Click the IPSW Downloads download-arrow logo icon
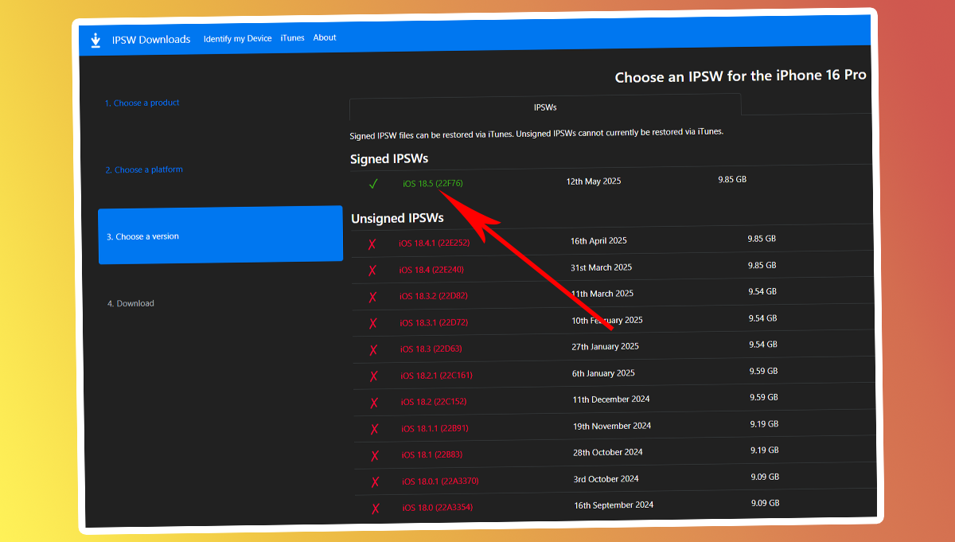Image resolution: width=955 pixels, height=542 pixels. (x=95, y=40)
